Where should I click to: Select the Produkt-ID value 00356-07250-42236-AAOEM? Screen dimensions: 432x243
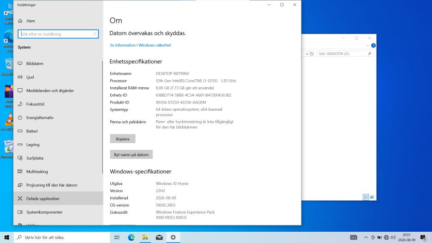coord(181,102)
